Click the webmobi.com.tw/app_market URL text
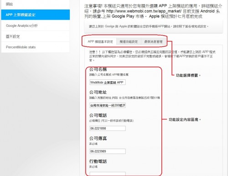Viewport: 228px width, 176px height. 144,11
